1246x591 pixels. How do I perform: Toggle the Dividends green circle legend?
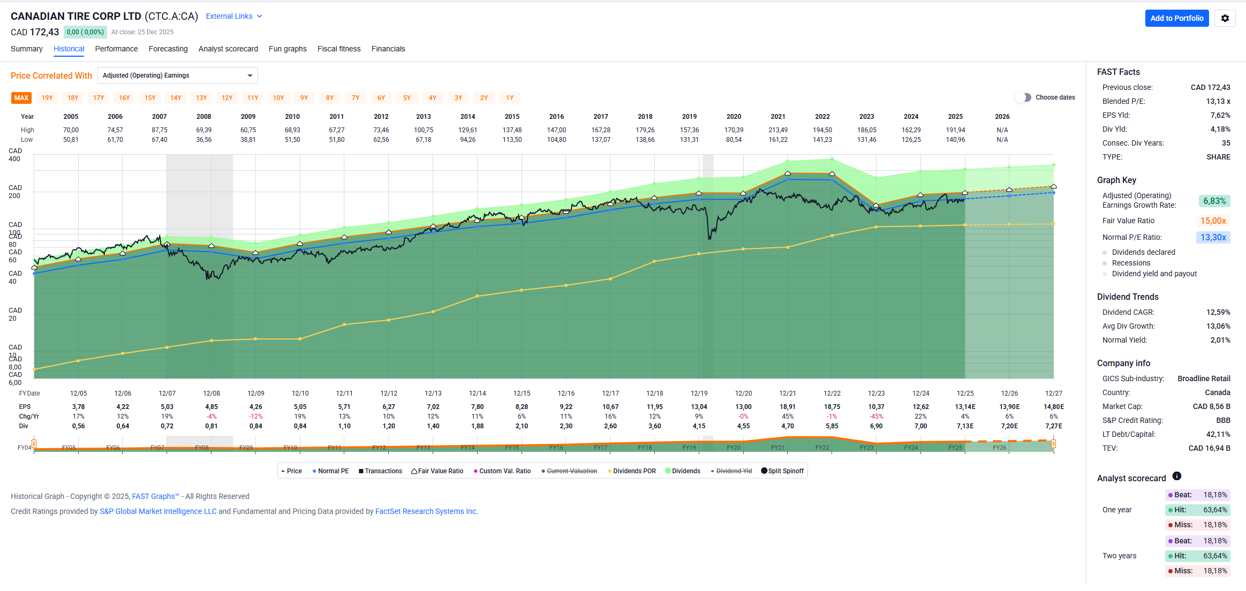682,471
